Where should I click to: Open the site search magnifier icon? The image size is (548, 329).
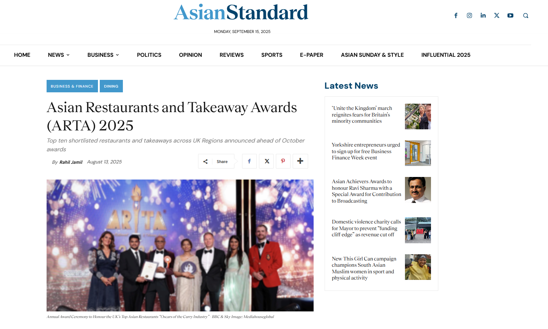[526, 15]
